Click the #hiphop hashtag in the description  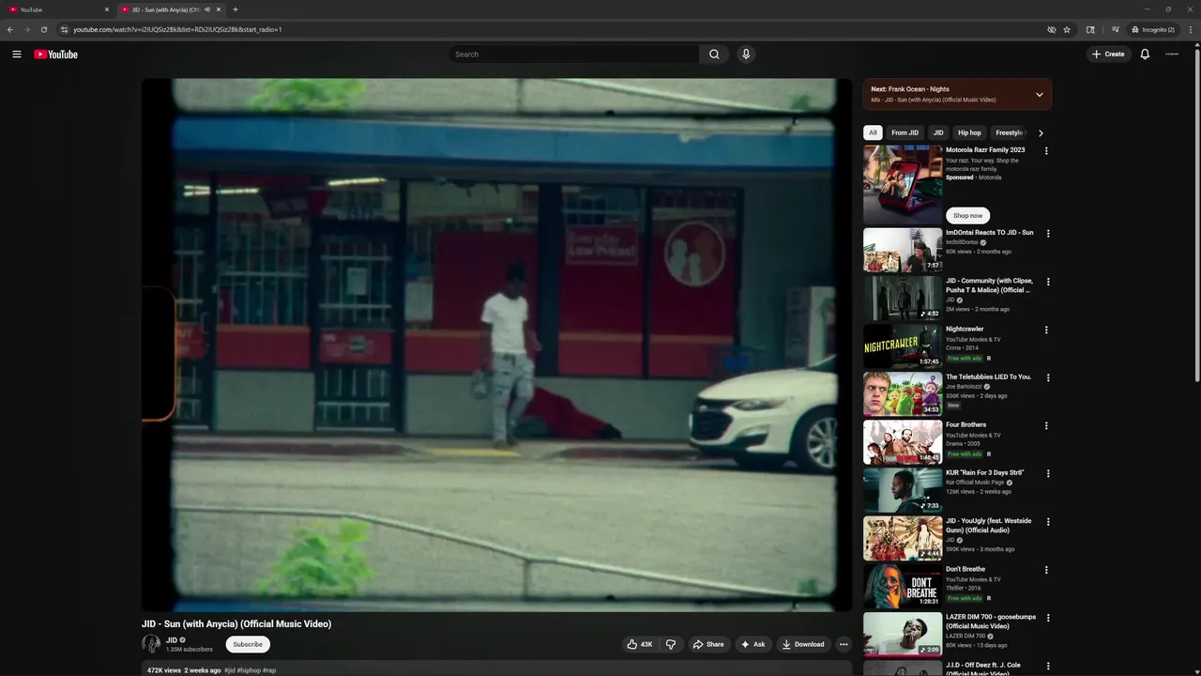click(249, 670)
